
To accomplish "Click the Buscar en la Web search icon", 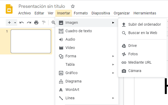I will click(124, 33).
